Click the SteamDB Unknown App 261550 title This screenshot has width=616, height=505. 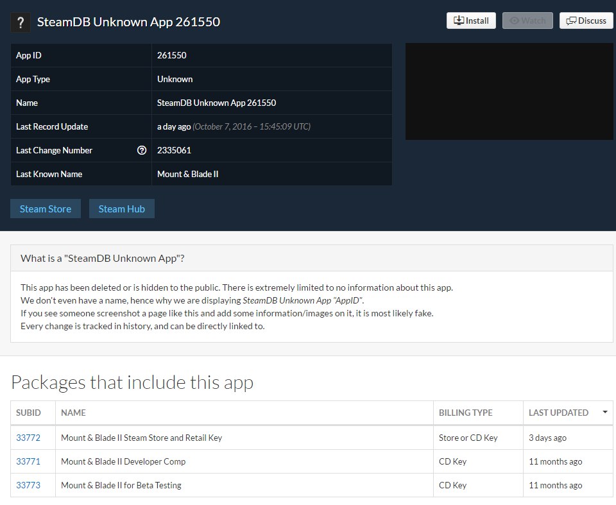click(128, 22)
